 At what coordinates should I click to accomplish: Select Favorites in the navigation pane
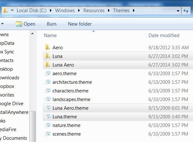coord(7,95)
